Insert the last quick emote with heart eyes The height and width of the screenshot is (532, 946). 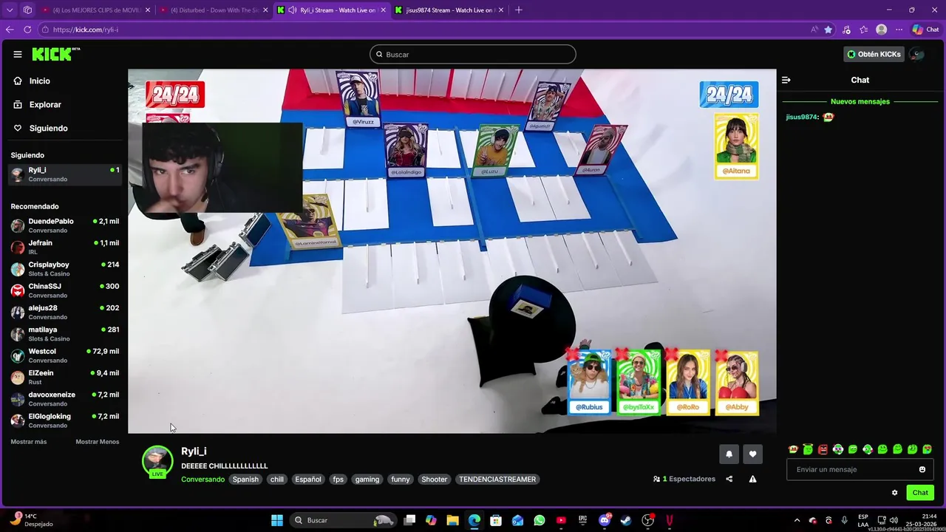click(x=928, y=449)
